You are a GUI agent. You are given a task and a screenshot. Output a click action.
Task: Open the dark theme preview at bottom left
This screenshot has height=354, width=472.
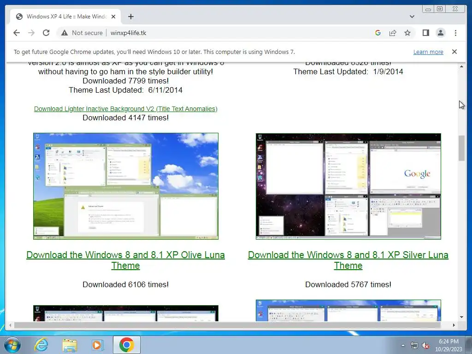[x=126, y=313]
